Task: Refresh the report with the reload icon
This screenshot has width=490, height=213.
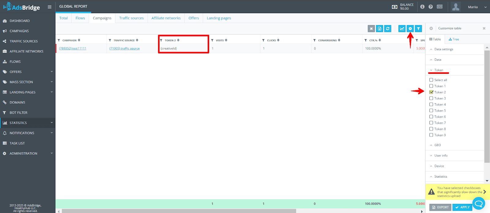Action: (388, 28)
